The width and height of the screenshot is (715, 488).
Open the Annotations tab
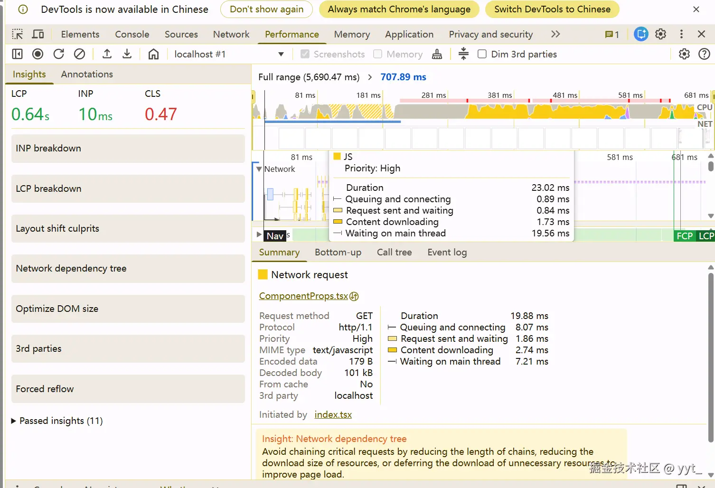87,74
